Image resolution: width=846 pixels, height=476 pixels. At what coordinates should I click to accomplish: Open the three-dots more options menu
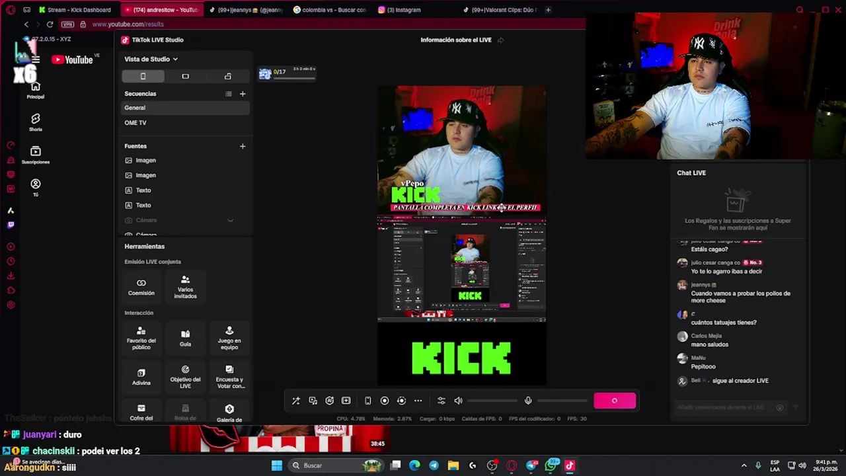[418, 401]
